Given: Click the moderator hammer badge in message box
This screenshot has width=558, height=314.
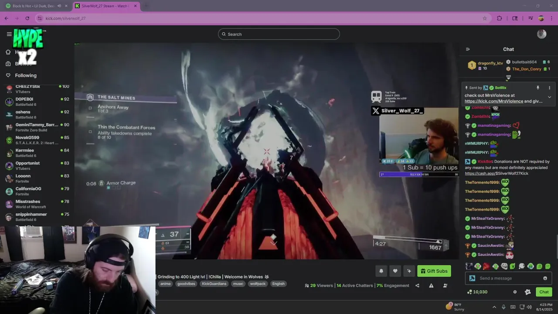Looking at the screenshot, I should tap(472, 278).
